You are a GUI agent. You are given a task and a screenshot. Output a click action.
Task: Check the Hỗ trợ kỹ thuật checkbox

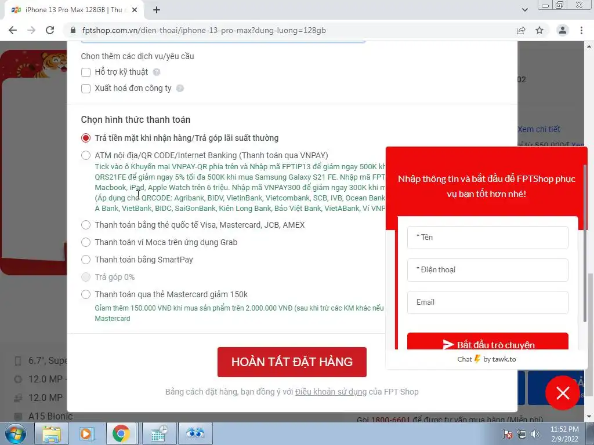86,72
